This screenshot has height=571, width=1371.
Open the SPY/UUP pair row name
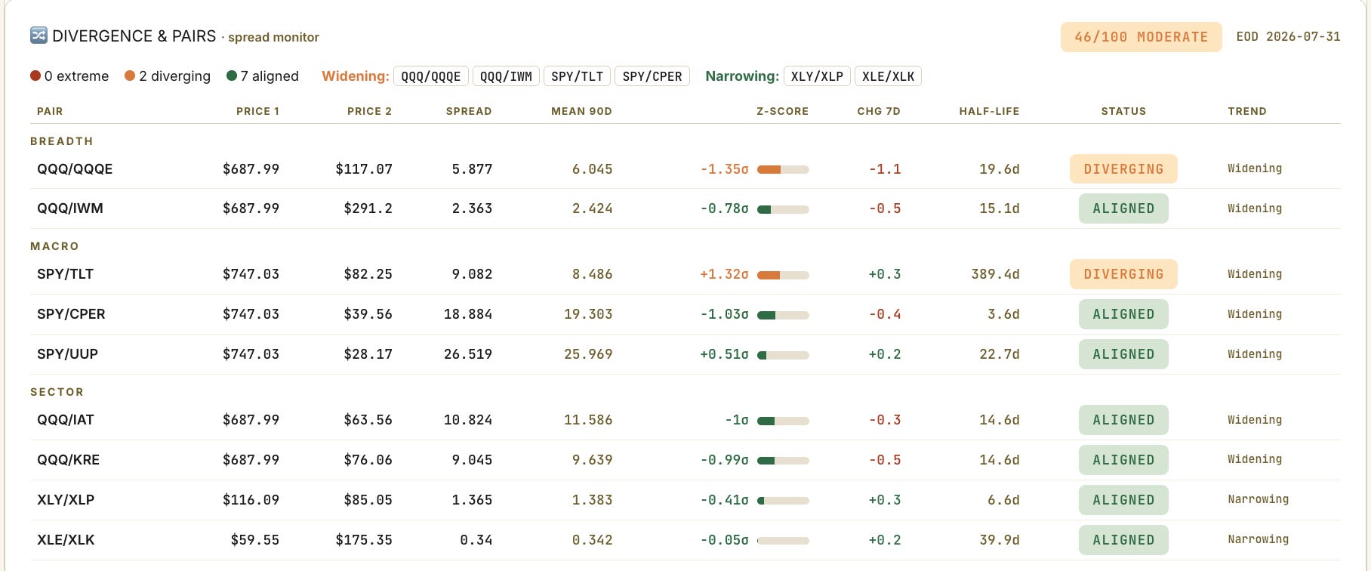[67, 354]
